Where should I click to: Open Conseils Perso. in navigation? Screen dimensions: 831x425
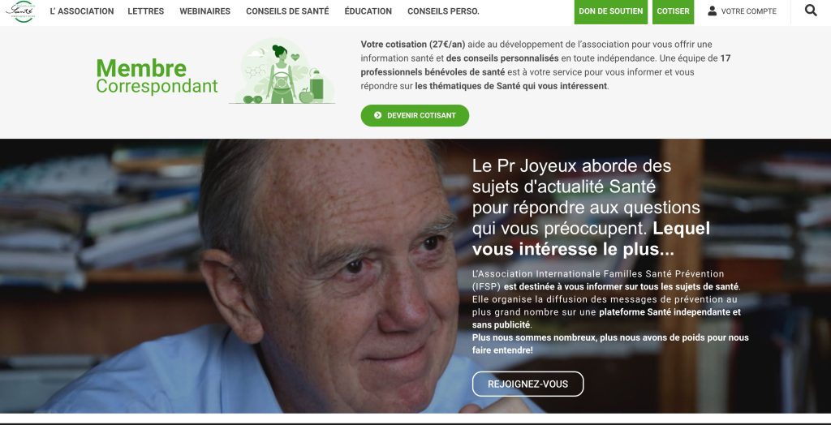pos(443,11)
